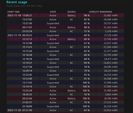133x113 pixels.
Task: Select the 76 % capacity cell
Action: [x=87, y=102]
